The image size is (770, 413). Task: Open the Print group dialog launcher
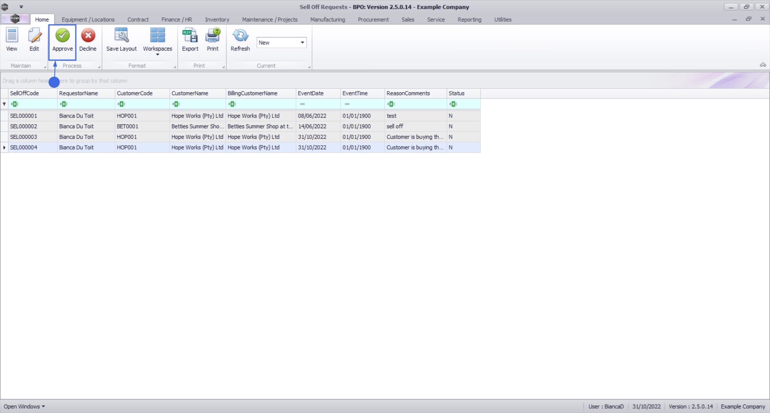pos(223,67)
